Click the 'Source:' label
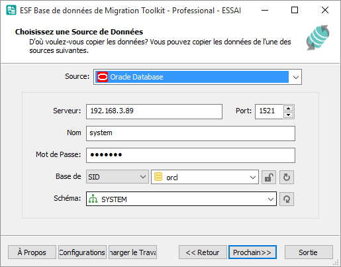This screenshot has width=341, height=267. coord(77,76)
